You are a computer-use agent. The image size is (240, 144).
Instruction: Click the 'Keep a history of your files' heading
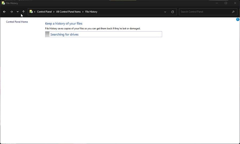[64, 24]
